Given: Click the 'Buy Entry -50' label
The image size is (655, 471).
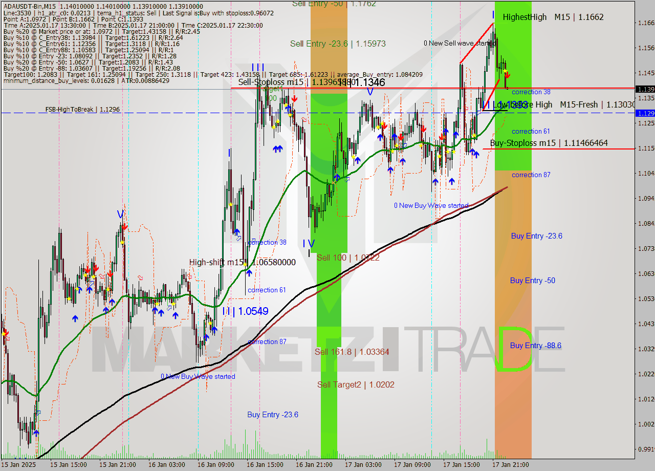Looking at the screenshot, I should 533,281.
